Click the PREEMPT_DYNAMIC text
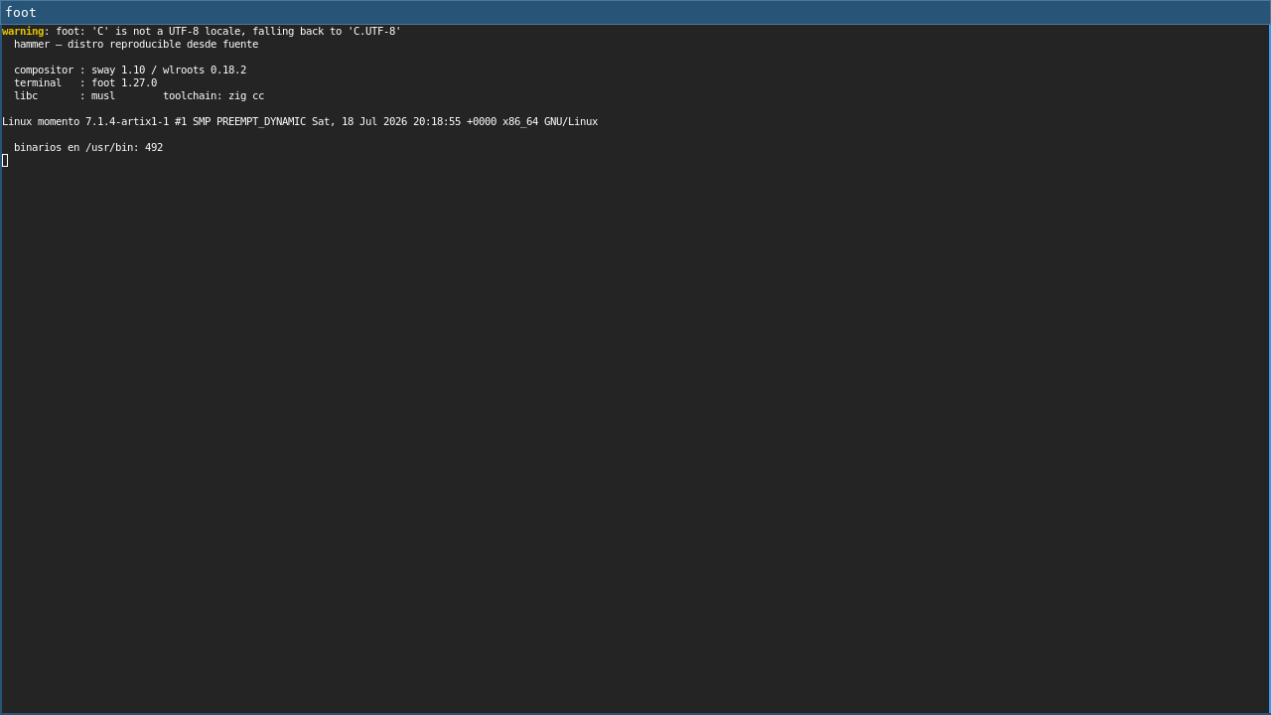Screen dimensions: 1271x715 pyautogui.click(x=261, y=122)
